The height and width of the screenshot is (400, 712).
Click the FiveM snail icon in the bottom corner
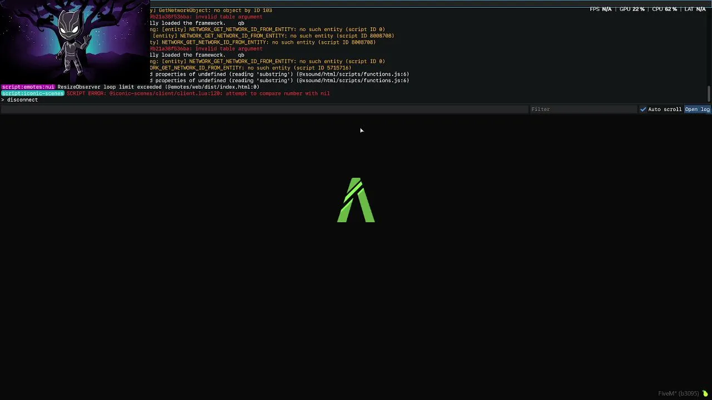click(x=705, y=394)
